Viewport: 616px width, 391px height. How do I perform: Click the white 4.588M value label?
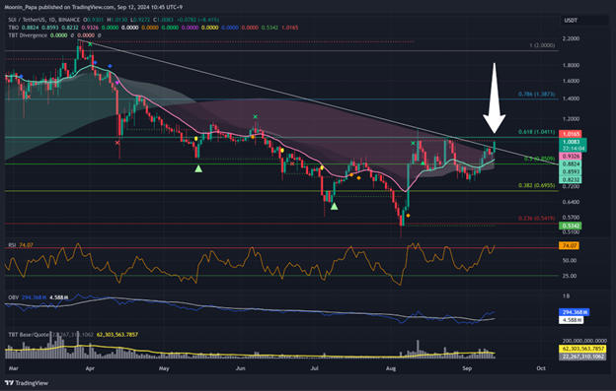[571, 320]
